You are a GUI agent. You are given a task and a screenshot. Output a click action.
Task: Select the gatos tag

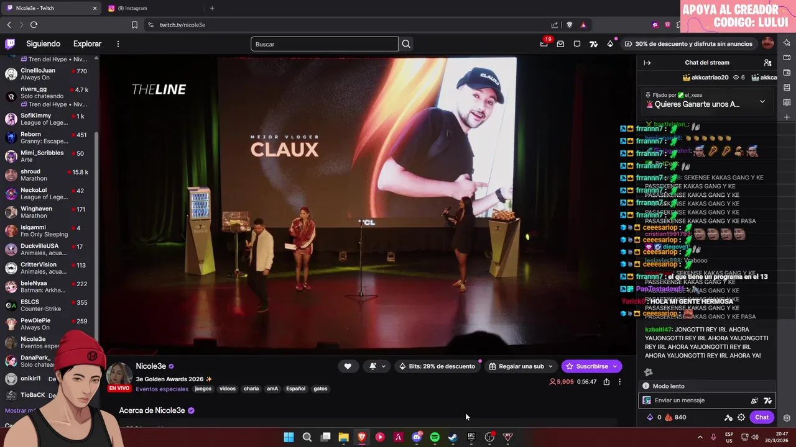point(320,389)
